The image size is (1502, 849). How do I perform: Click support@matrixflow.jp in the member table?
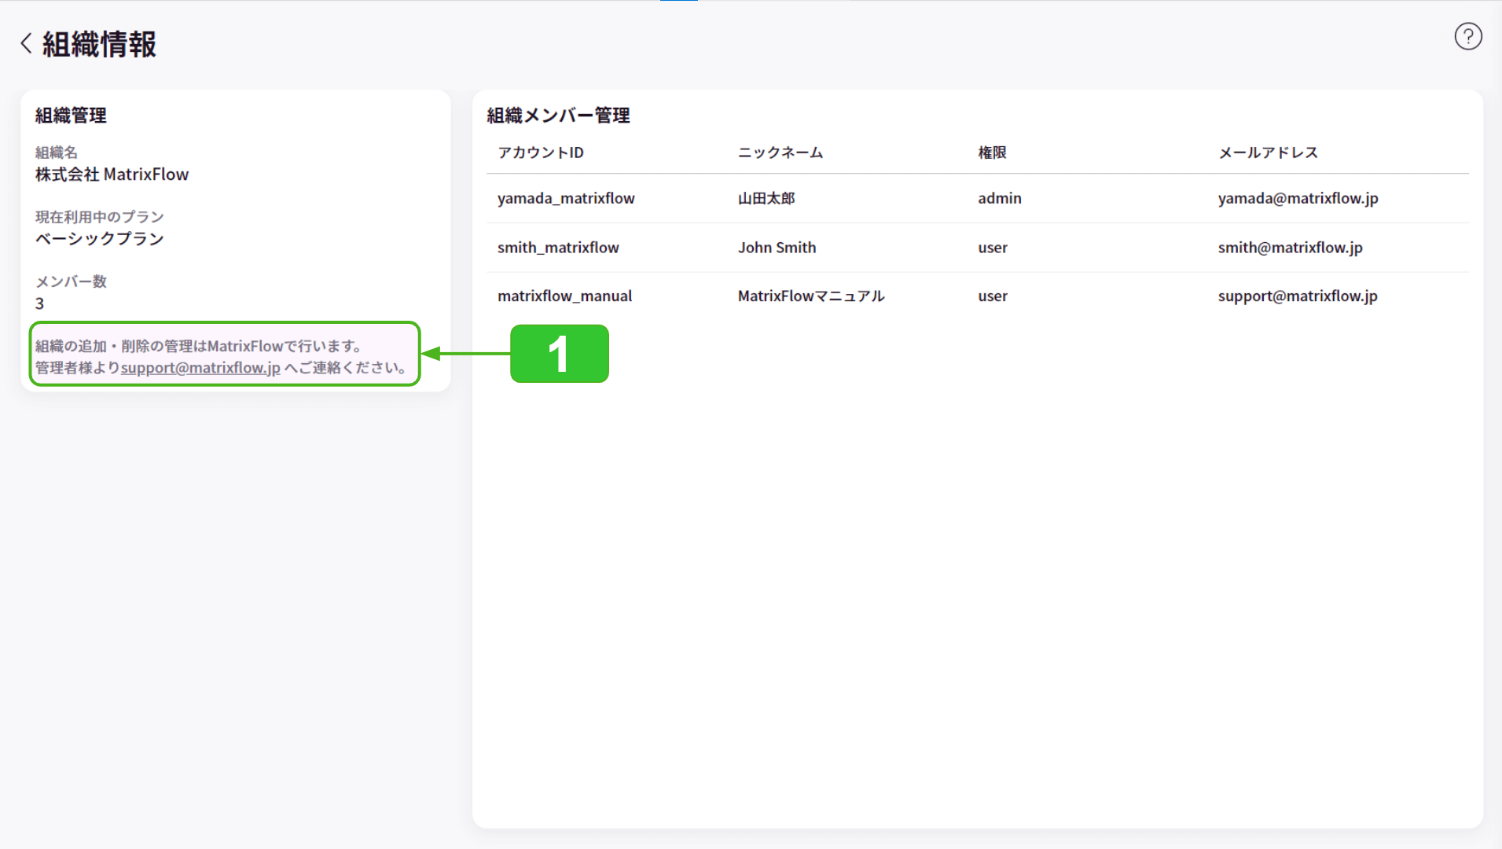point(1298,296)
